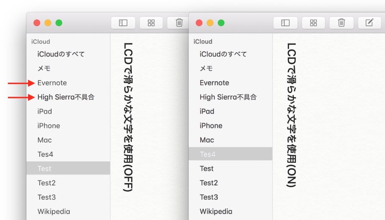Image resolution: width=385 pixels, height=220 pixels.
Task: Select the highlighted Test folder in the left window
Action: click(44, 168)
